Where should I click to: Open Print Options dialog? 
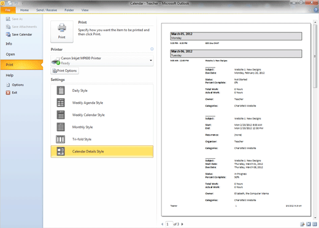(x=64, y=70)
